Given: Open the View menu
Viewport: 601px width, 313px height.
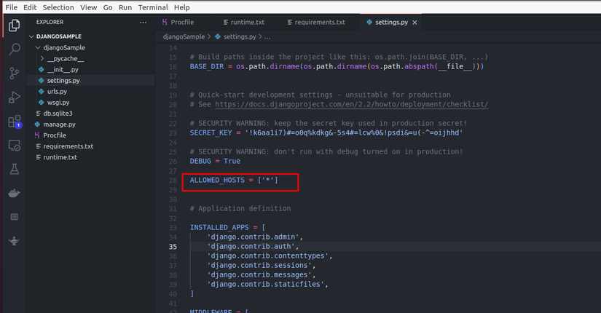Looking at the screenshot, I should (88, 7).
